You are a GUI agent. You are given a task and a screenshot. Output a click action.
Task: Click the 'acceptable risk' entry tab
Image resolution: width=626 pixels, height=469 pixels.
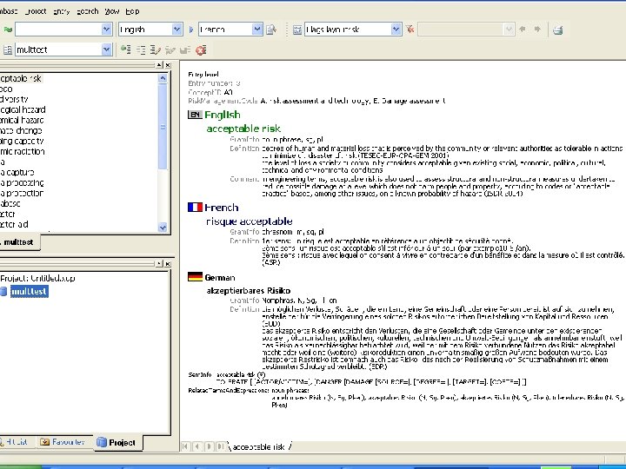click(x=259, y=446)
